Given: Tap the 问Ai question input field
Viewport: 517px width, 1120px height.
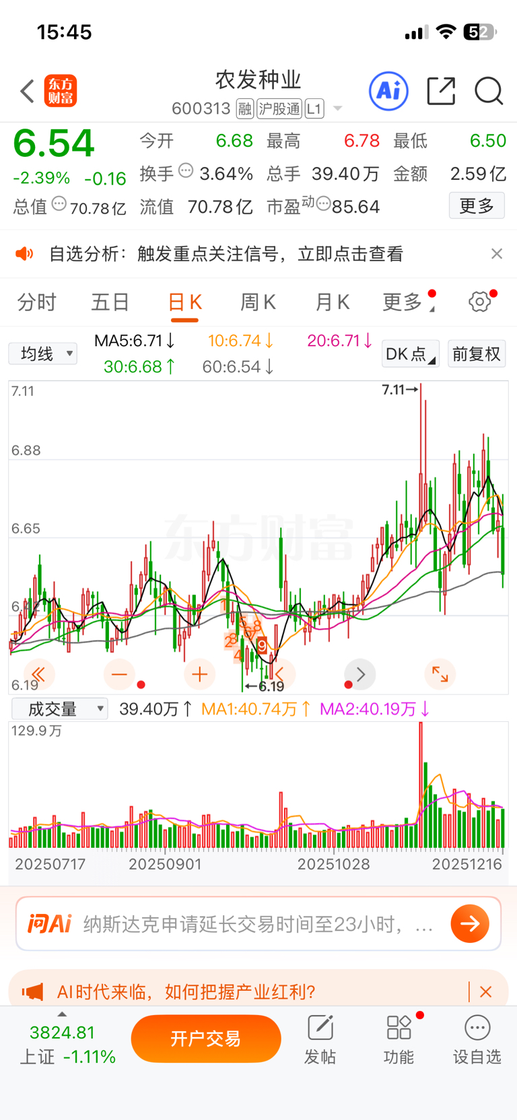Looking at the screenshot, I should coord(258,923).
